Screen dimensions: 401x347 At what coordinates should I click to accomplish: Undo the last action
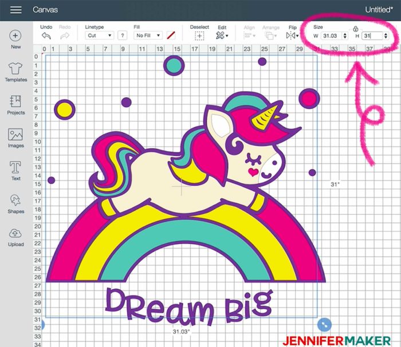[46, 36]
